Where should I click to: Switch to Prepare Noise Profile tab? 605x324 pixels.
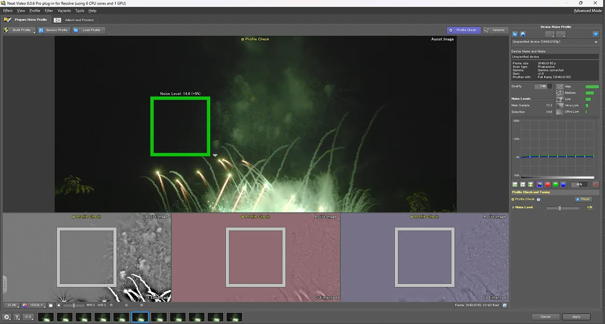[26, 20]
